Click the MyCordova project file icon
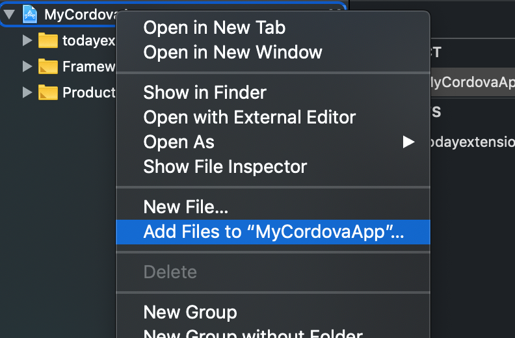 click(31, 14)
